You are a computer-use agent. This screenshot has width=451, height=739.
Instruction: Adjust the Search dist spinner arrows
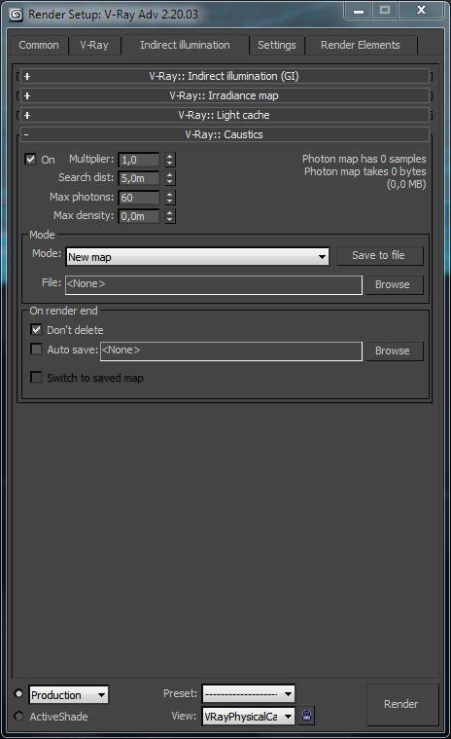coord(170,178)
